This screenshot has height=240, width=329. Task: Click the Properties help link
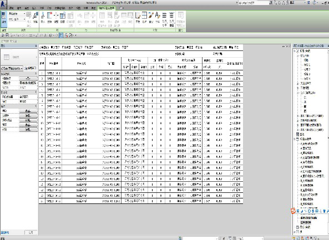coord(5,232)
